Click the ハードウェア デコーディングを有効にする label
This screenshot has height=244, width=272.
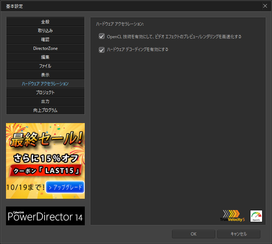coord(137,50)
